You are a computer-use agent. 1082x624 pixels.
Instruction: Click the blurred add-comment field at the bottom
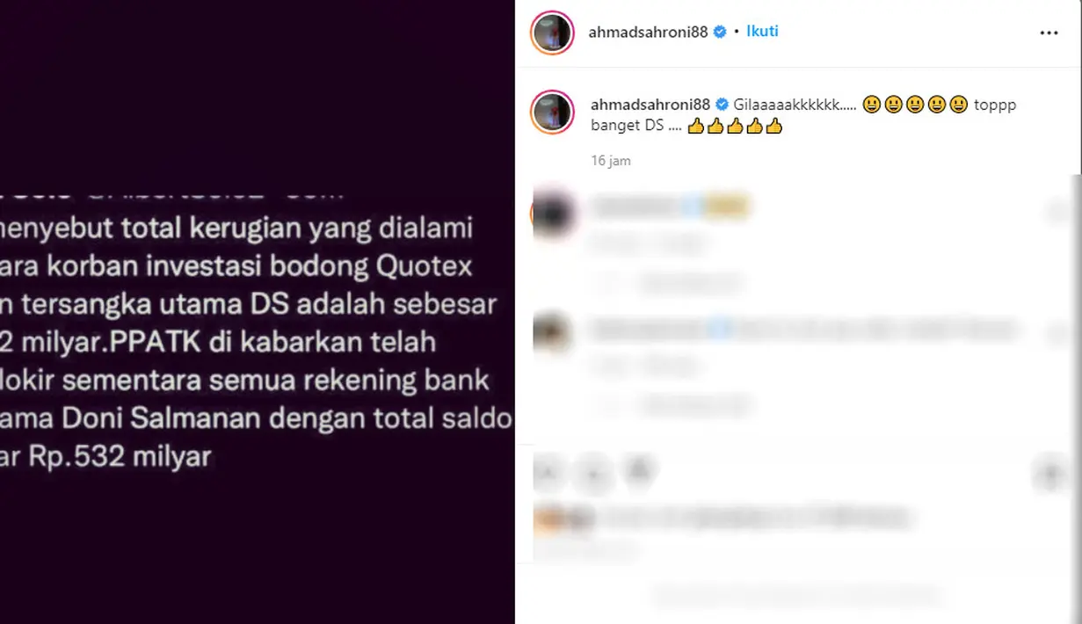(x=795, y=595)
